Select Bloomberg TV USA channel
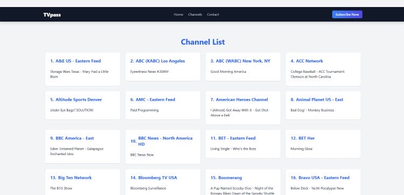The image size is (404, 195). click(x=158, y=178)
